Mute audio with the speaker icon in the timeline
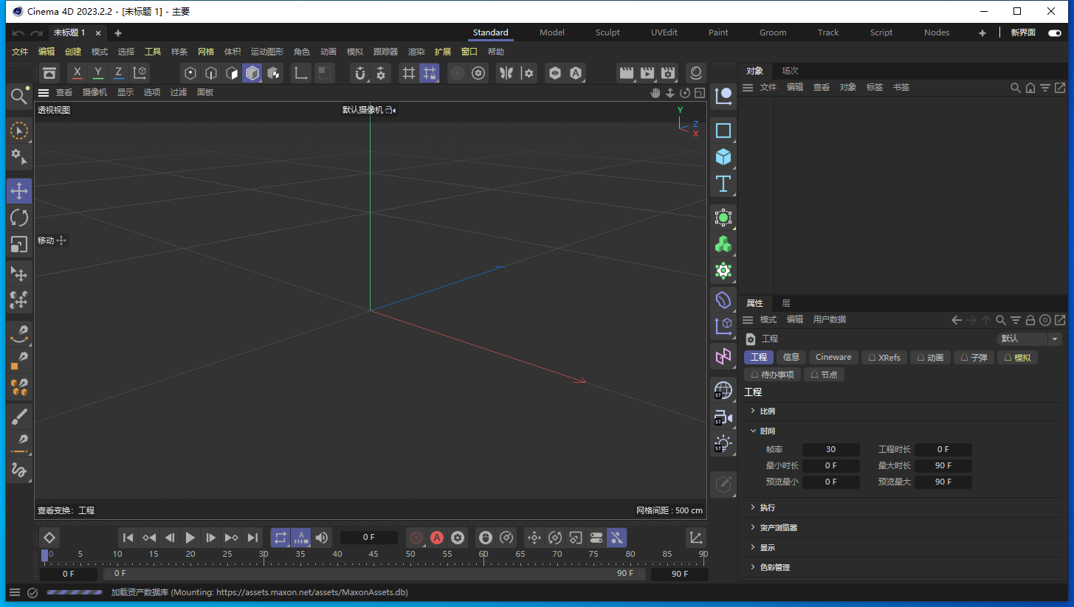The image size is (1074, 607). [x=321, y=538]
